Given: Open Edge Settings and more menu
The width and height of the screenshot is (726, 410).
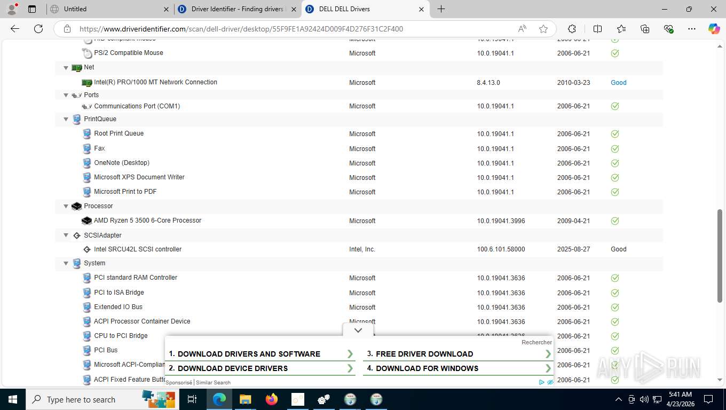Looking at the screenshot, I should pos(692,29).
